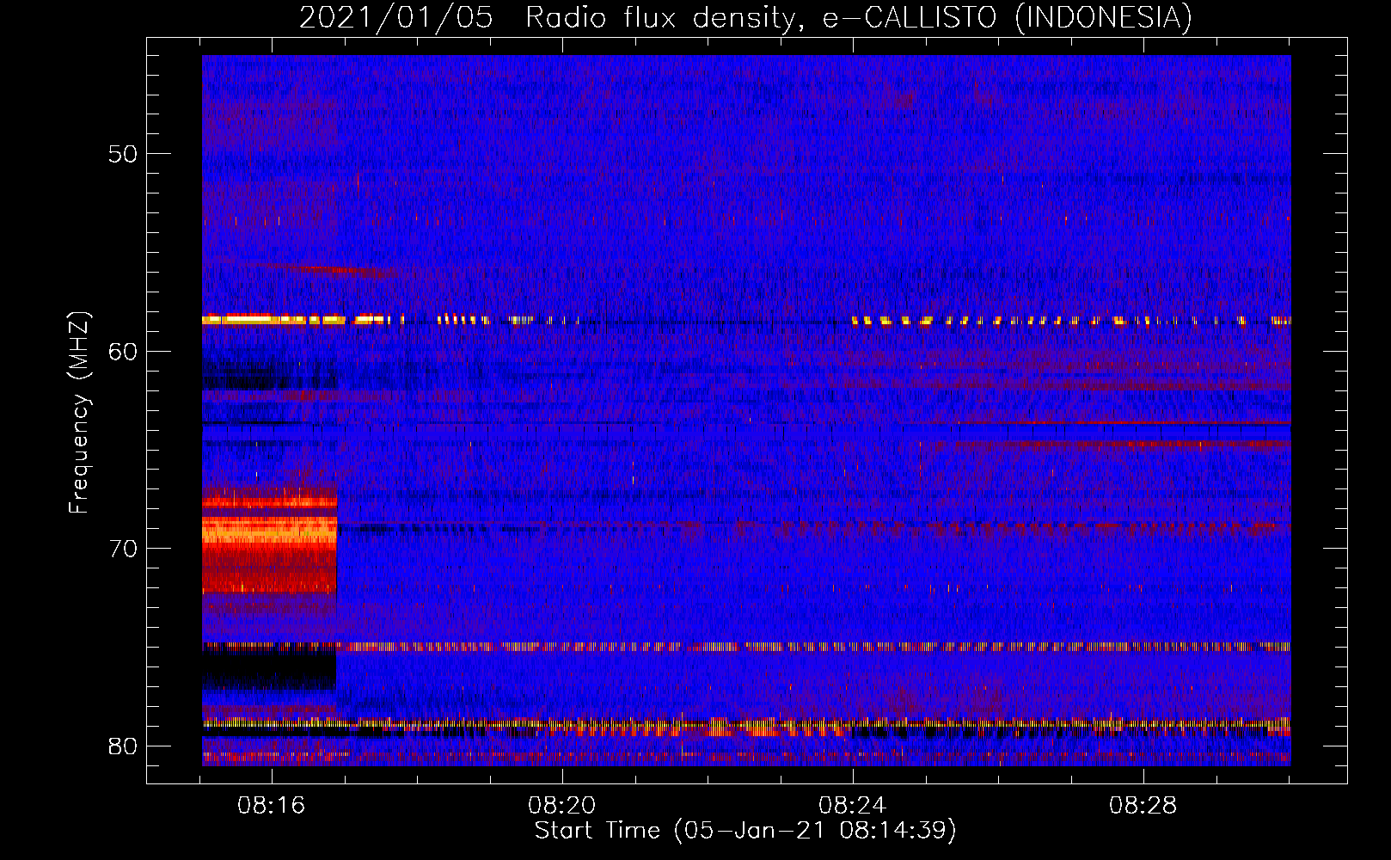Click the 08:20 time tick label
This screenshot has width=1391, height=860.
pyautogui.click(x=562, y=806)
